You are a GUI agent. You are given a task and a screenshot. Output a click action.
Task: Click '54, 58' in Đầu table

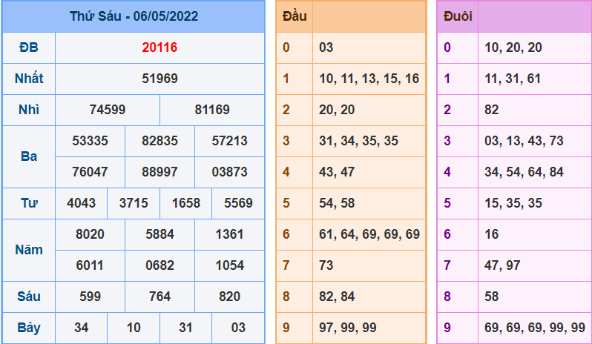click(x=337, y=203)
